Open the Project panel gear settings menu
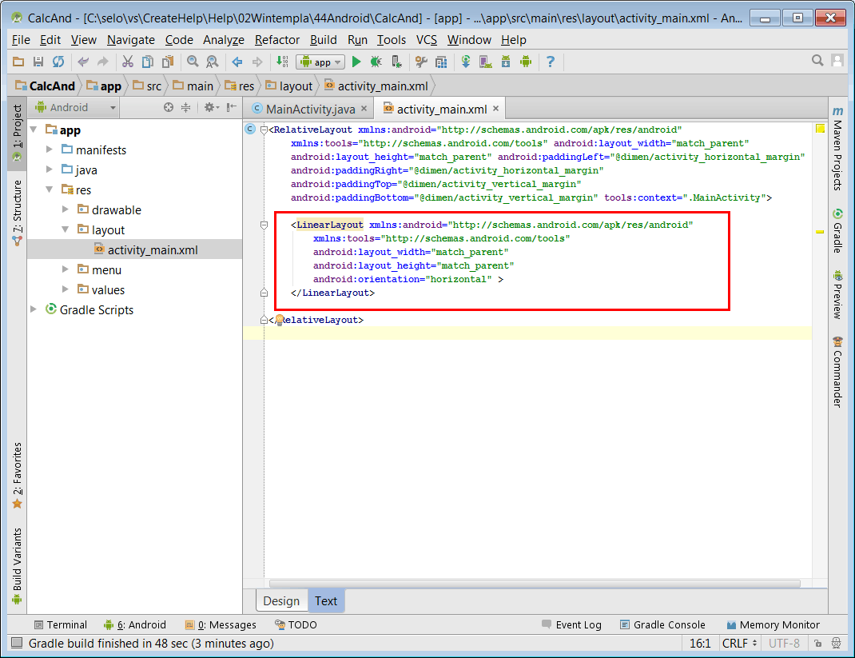This screenshot has height=658, width=855. coord(212,107)
